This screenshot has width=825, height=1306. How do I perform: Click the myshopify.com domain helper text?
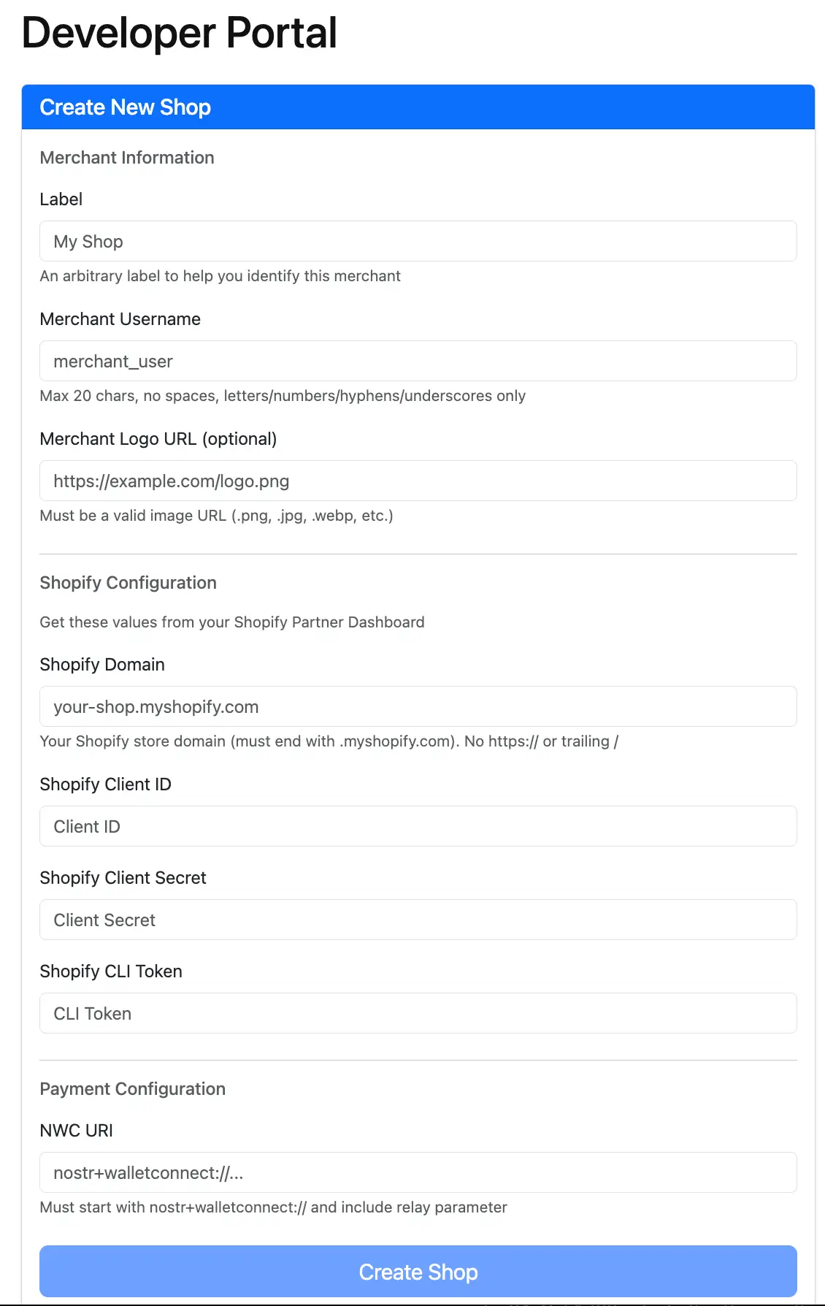pos(329,741)
